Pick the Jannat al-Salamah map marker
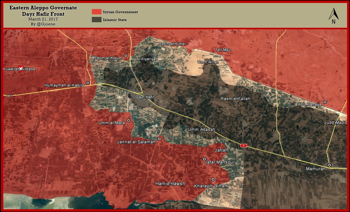 159,139
